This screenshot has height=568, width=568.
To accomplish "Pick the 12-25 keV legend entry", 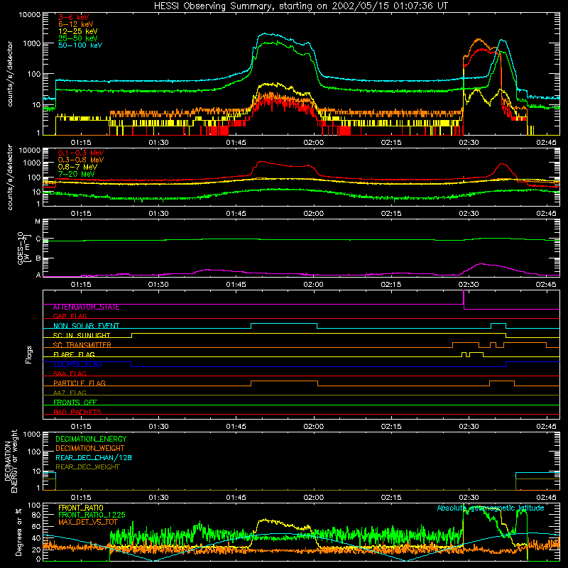I will (x=78, y=31).
